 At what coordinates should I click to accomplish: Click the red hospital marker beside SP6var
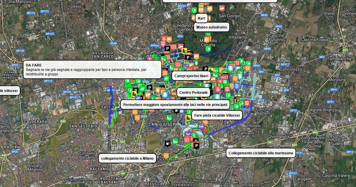pos(163,44)
